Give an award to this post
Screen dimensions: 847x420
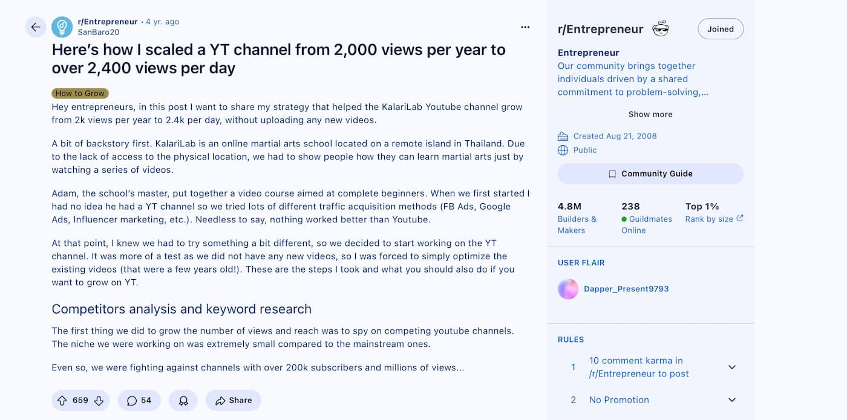183,400
